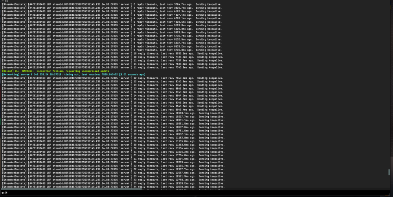Image resolution: width=393 pixels, height=197 pixels.
Task: Click the log line with "12156.7ms ago"
Action: pos(113,166)
